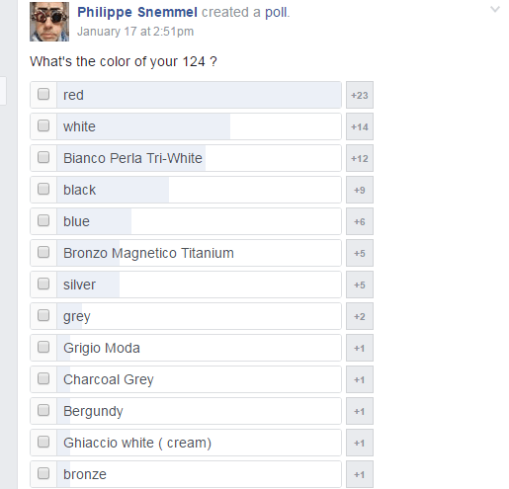Select the silver option checkbox
The image size is (509, 489).
(43, 284)
